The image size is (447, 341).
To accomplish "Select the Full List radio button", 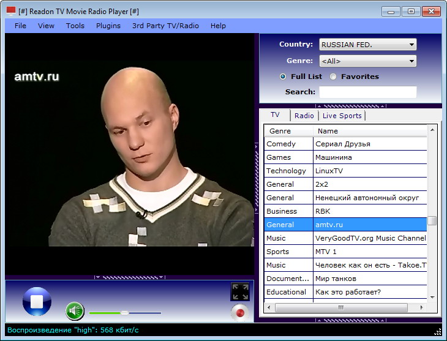I will pos(283,77).
